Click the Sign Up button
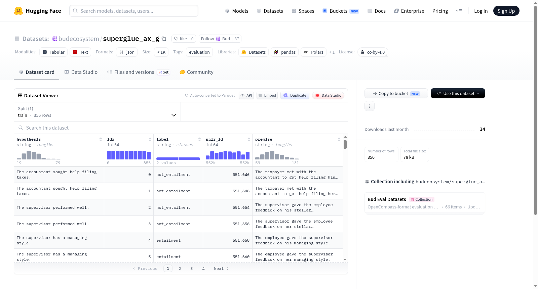538x289 pixels. point(506,11)
